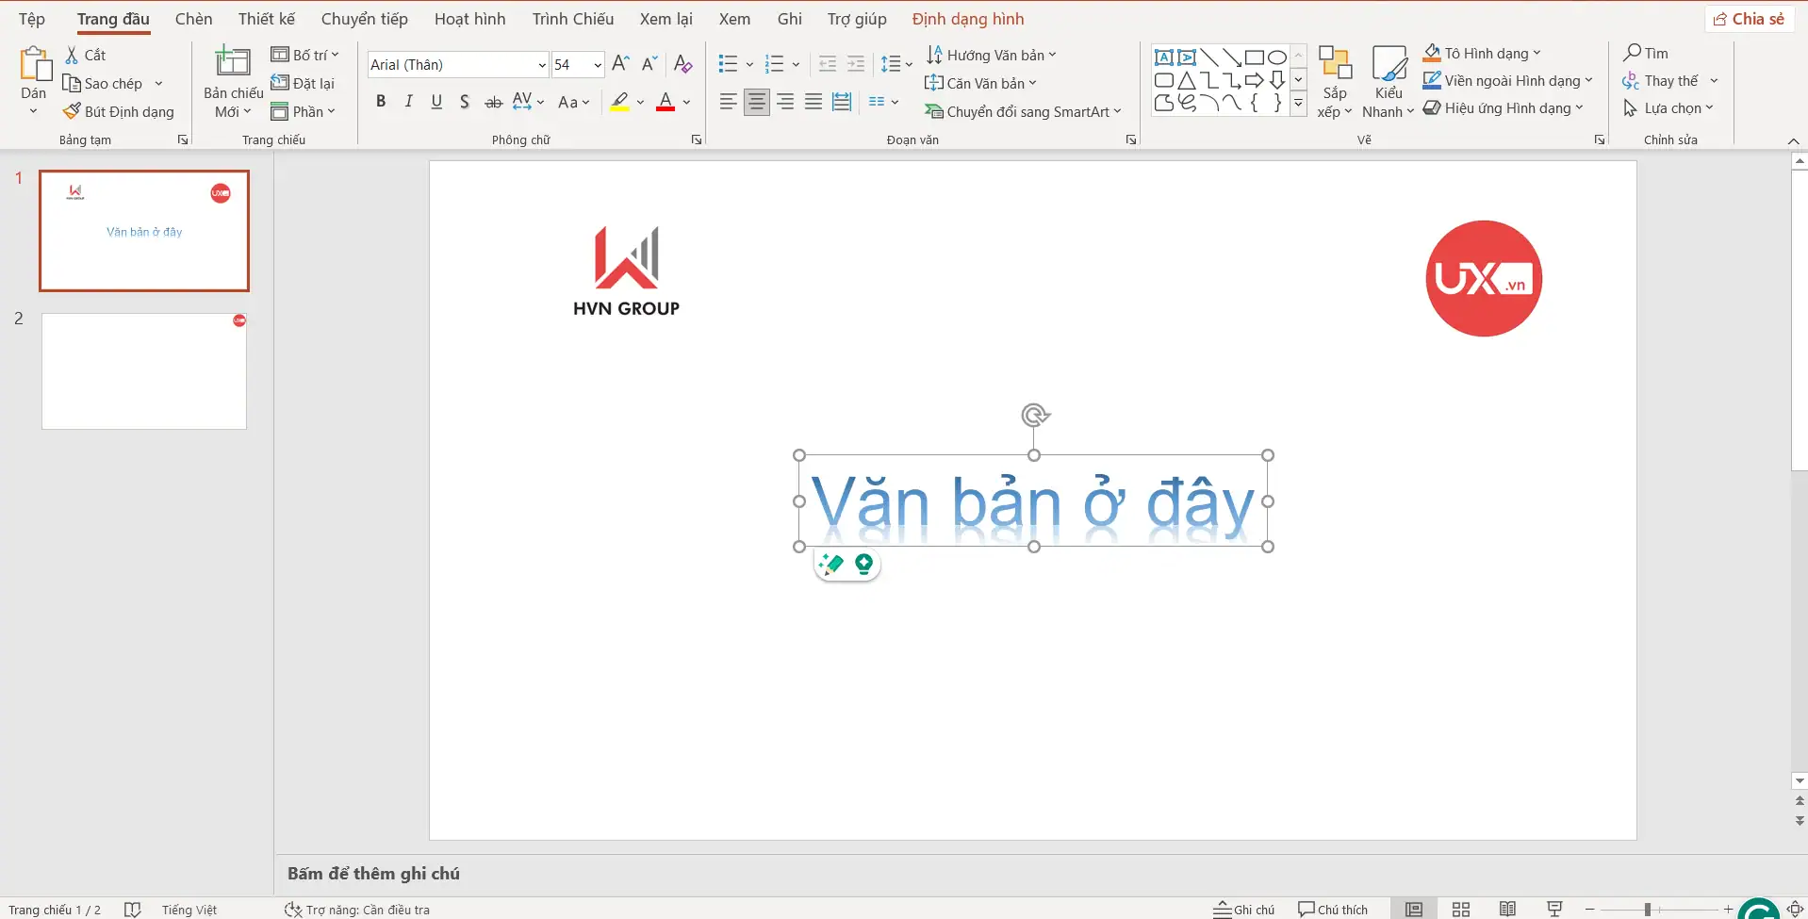Click the Chia sẻ button

[x=1750, y=18]
